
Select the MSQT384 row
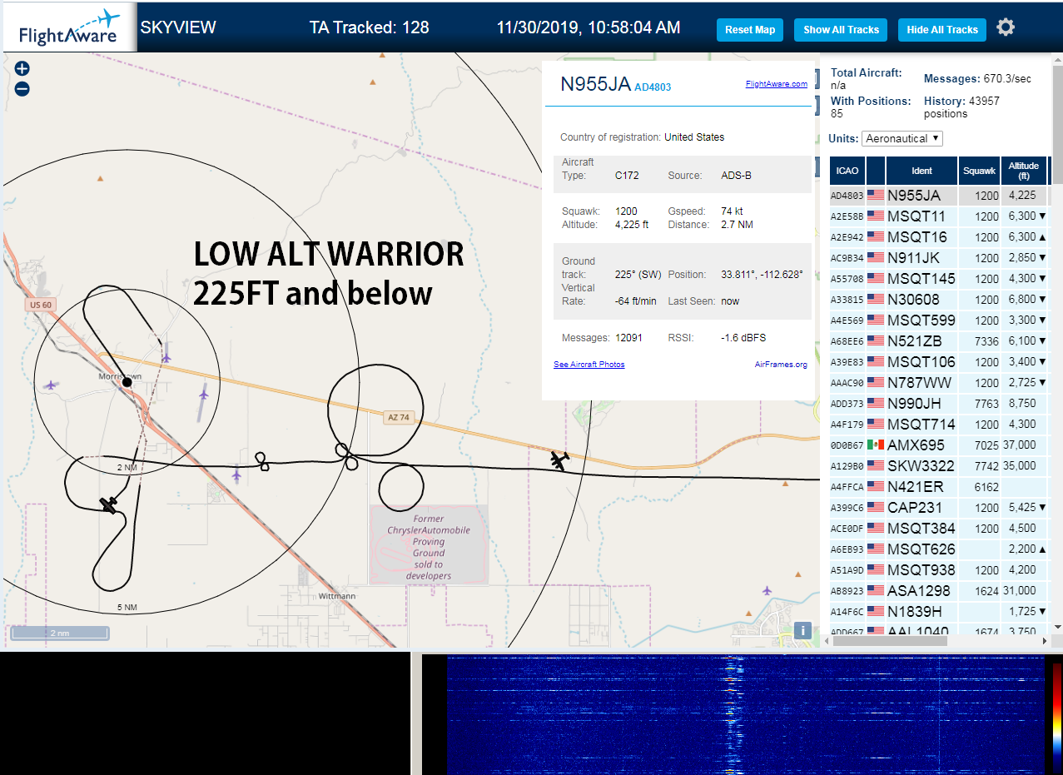pos(938,529)
